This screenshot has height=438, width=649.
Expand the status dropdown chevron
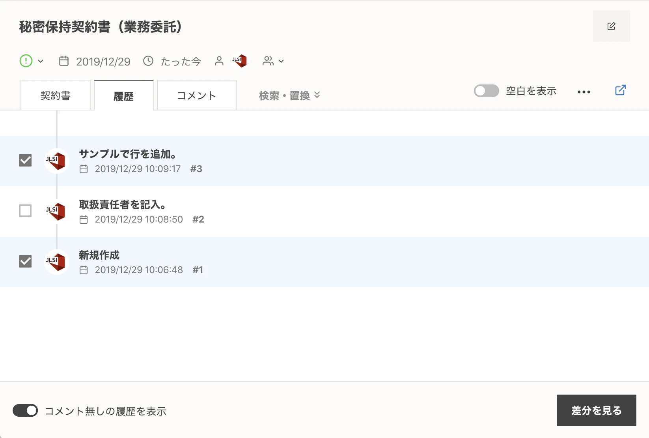41,61
